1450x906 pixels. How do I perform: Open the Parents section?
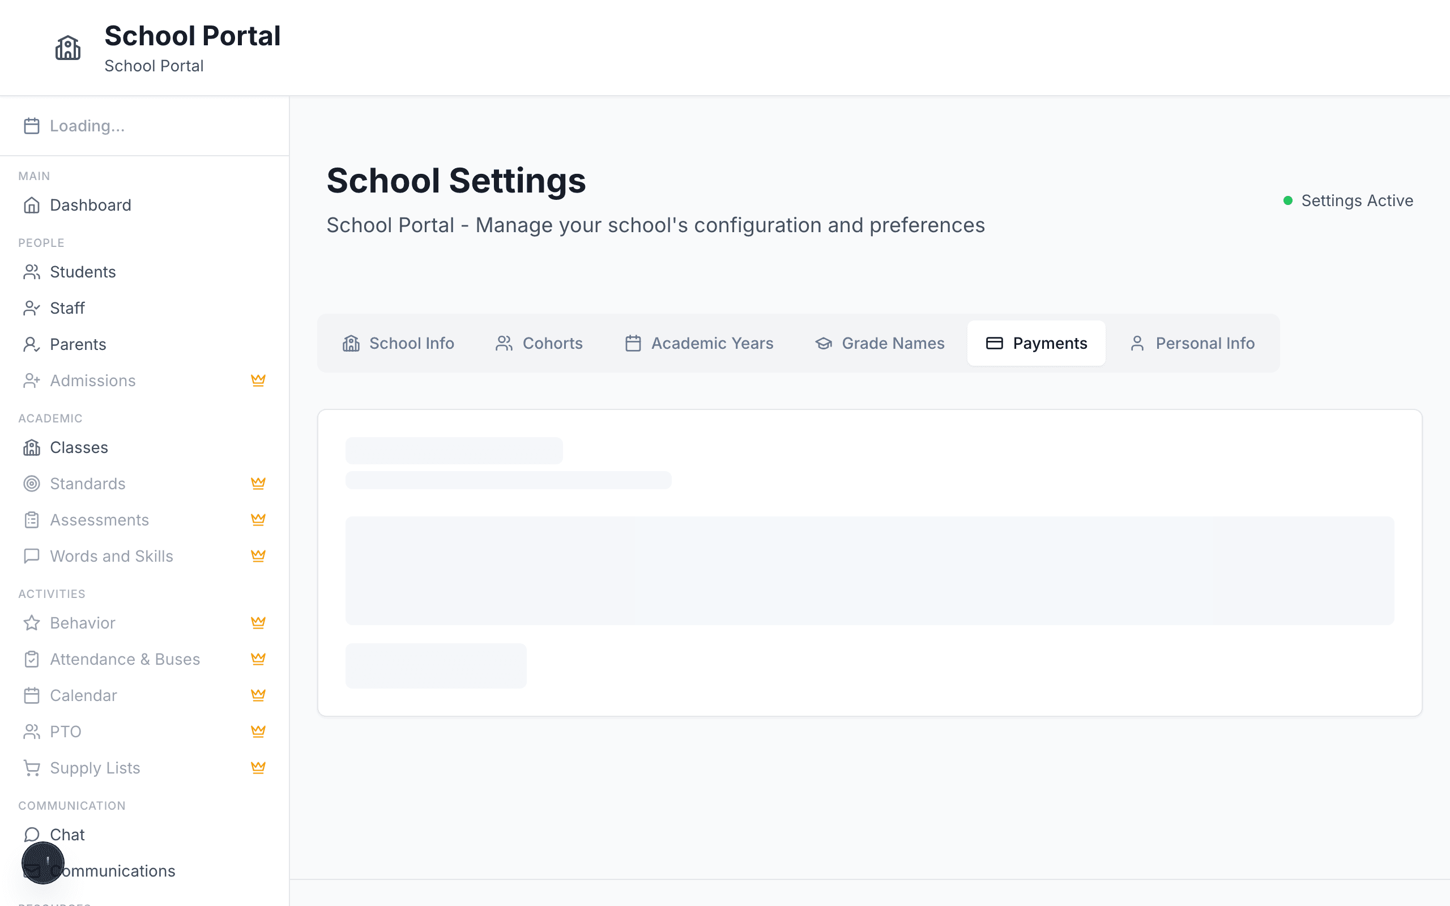pos(78,344)
